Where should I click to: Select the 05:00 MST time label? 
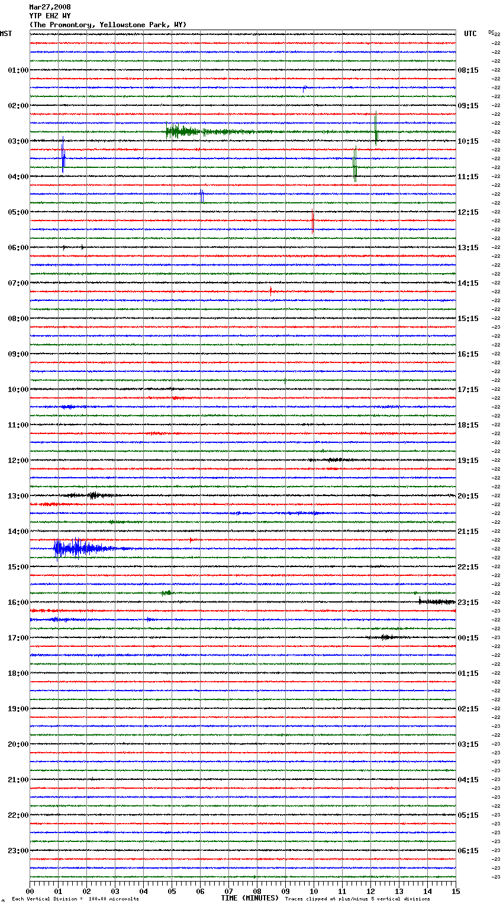pyautogui.click(x=18, y=212)
